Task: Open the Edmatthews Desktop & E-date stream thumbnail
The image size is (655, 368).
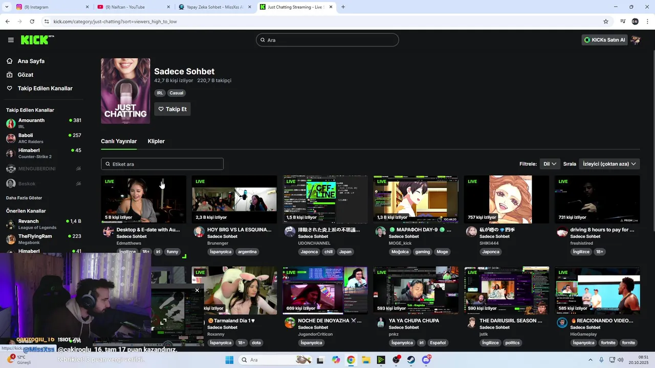Action: pyautogui.click(x=144, y=199)
